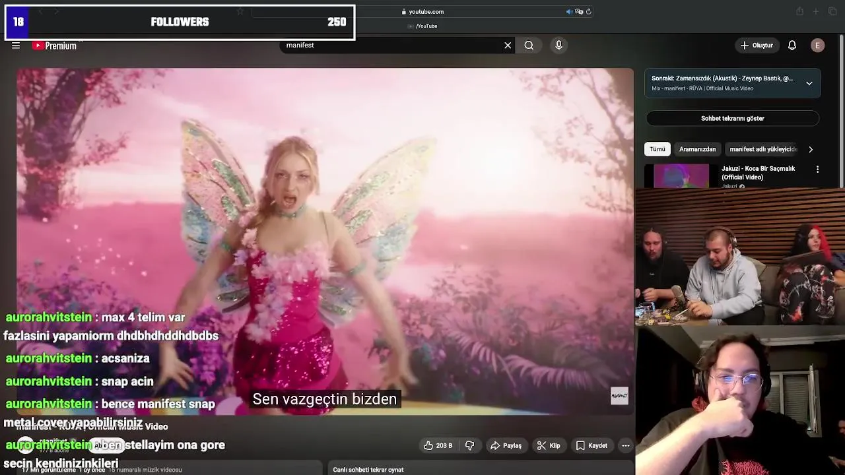Viewport: 845px width, 475px height.
Task: Show the Safari tab overview
Action: click(x=832, y=11)
